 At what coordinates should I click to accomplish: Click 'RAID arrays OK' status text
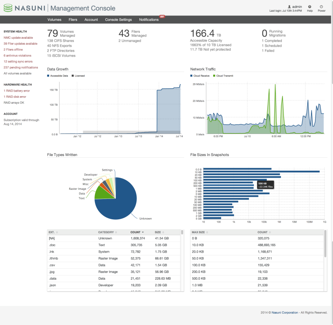click(14, 102)
